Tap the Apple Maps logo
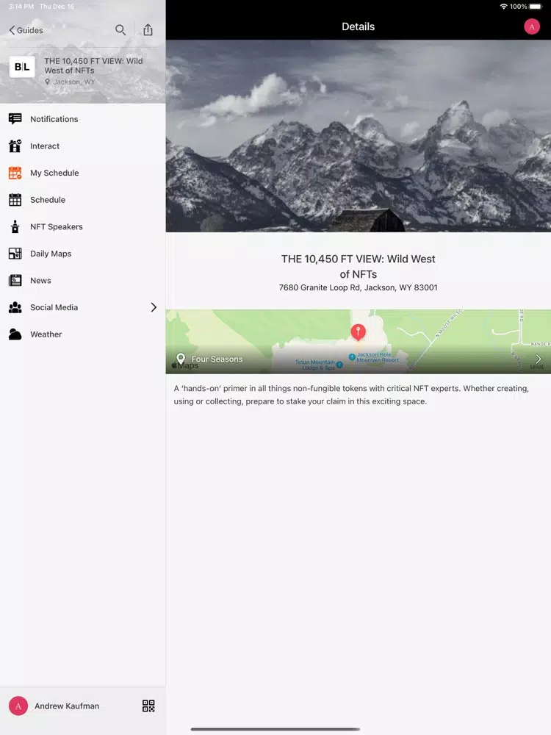Viewport: 551px width, 735px height. pos(185,365)
